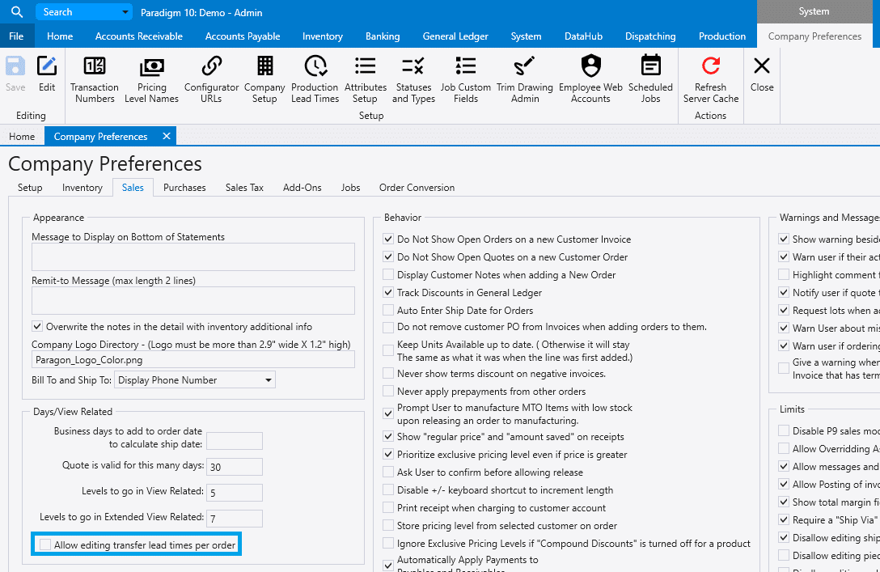Open Bill To and Ship To dropdown
The image size is (880, 572).
(195, 380)
